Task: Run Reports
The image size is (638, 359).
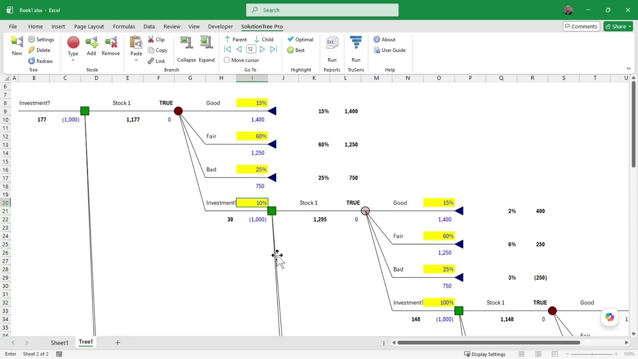Action: coord(332,49)
